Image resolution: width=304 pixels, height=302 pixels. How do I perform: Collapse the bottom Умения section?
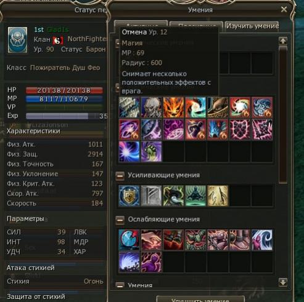(x=120, y=285)
